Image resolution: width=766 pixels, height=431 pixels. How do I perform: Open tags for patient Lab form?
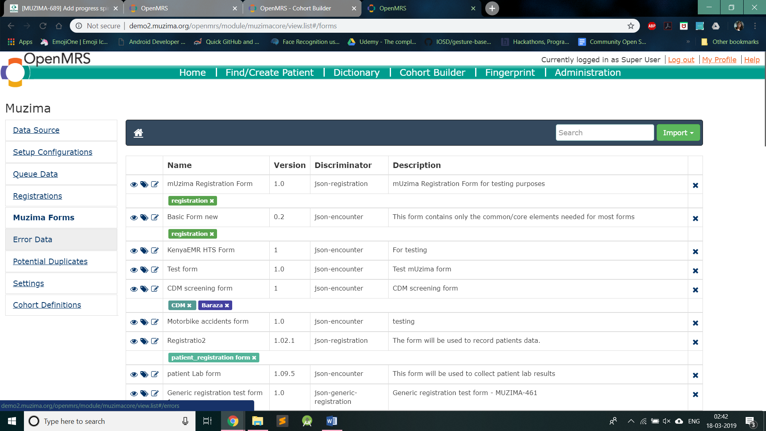[144, 374]
